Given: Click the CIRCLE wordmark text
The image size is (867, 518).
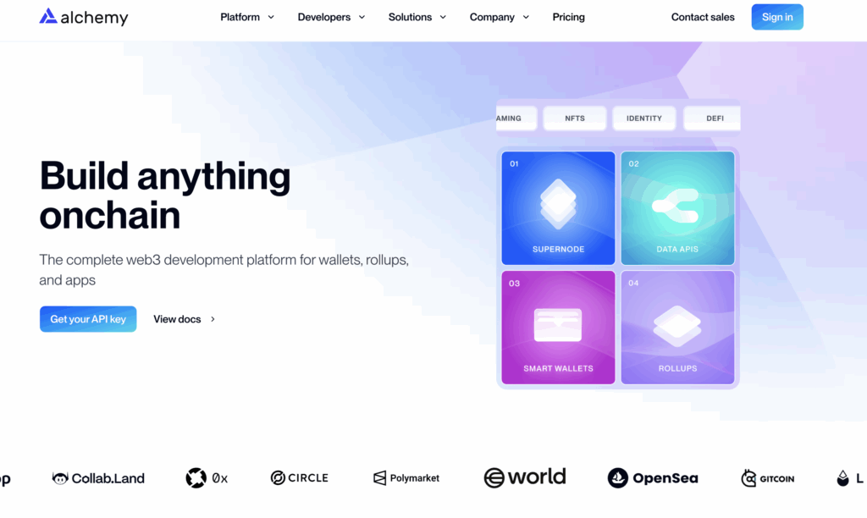Looking at the screenshot, I should [x=308, y=477].
